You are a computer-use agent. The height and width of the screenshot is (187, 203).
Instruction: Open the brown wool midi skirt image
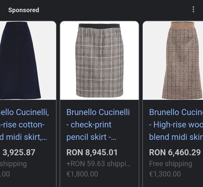(x=182, y=60)
